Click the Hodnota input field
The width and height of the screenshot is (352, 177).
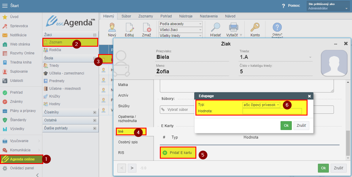click(272, 111)
